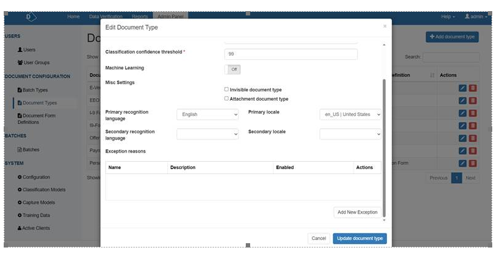Switch to the Data Verification tab

tap(105, 17)
